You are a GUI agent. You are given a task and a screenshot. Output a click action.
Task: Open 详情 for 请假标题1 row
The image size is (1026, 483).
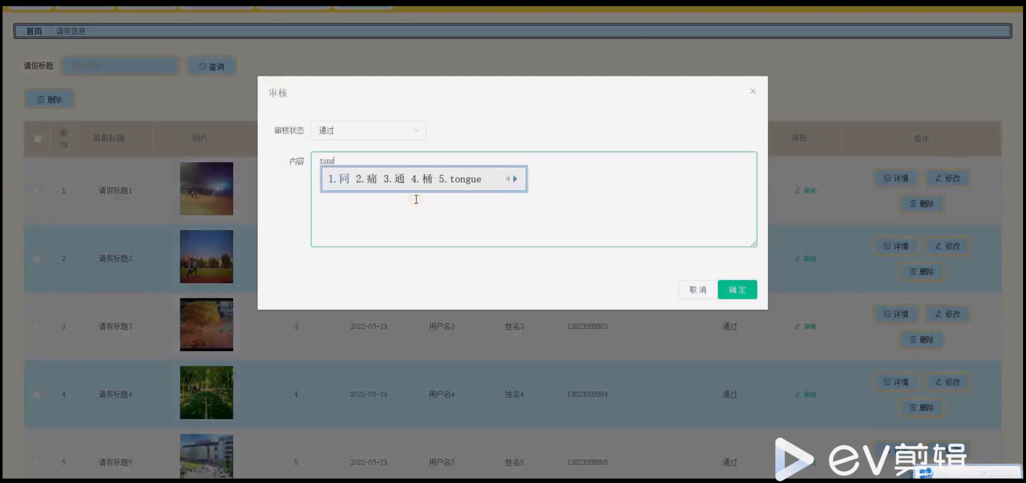(896, 178)
